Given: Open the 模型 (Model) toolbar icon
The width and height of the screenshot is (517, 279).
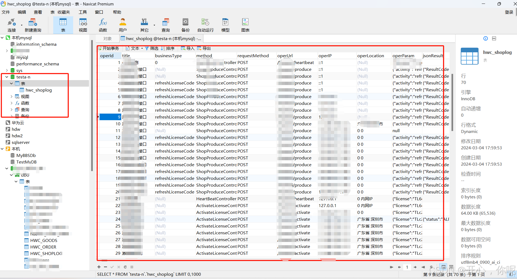Looking at the screenshot, I should pos(225,25).
